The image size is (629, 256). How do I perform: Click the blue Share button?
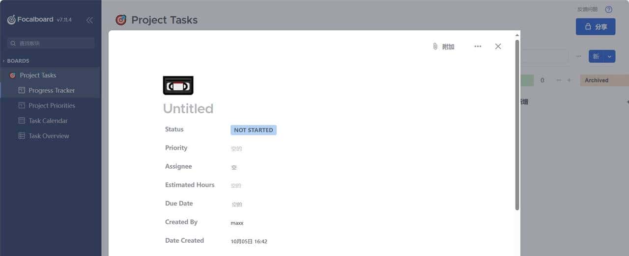click(x=595, y=27)
